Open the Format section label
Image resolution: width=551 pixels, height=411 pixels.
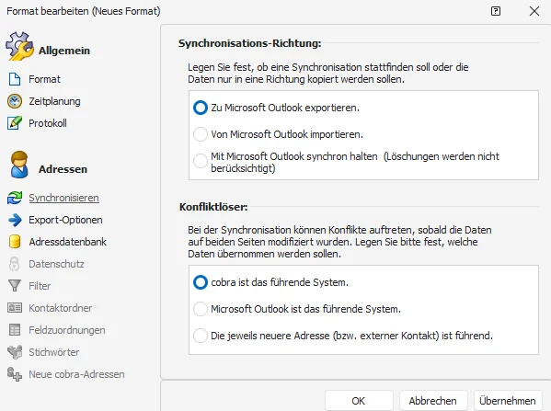[x=45, y=79]
